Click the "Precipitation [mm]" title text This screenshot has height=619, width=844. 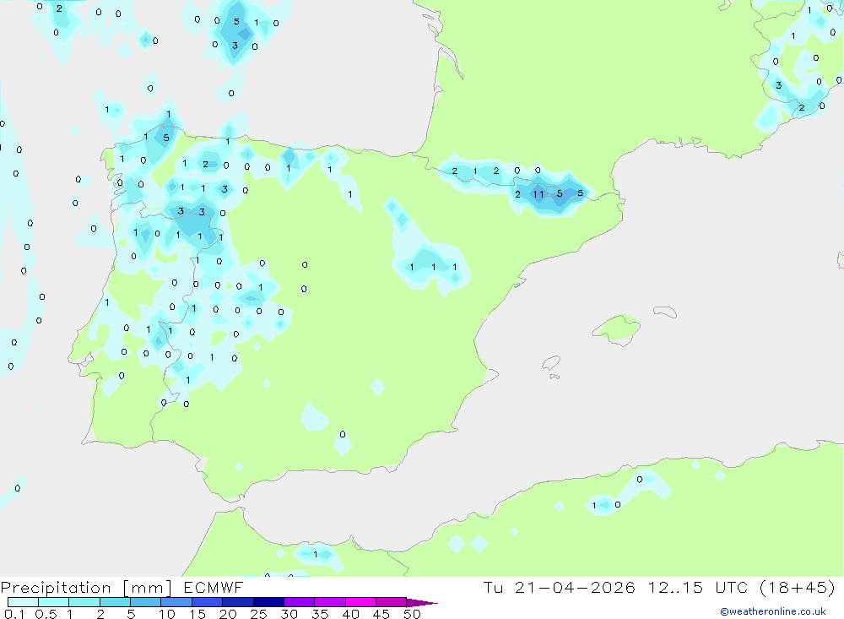tap(86, 588)
